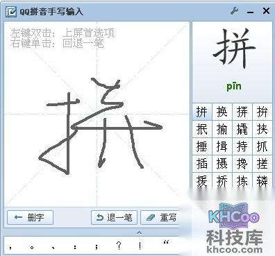Insert the exclamation mark symbol

click(x=140, y=245)
